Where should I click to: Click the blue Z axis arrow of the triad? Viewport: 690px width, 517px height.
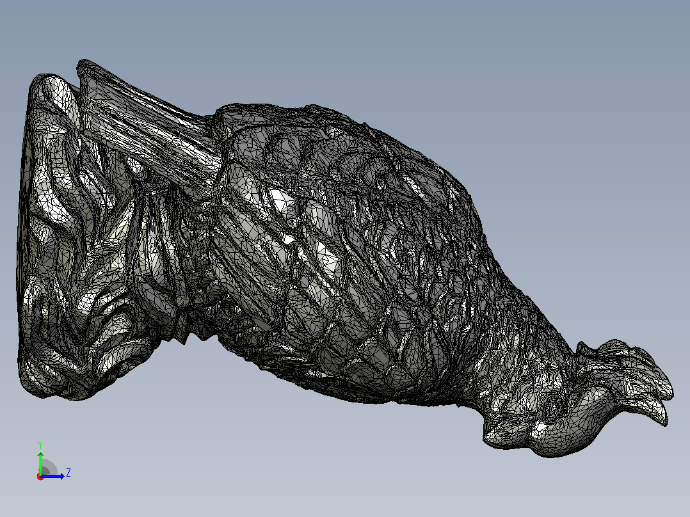tap(52, 476)
